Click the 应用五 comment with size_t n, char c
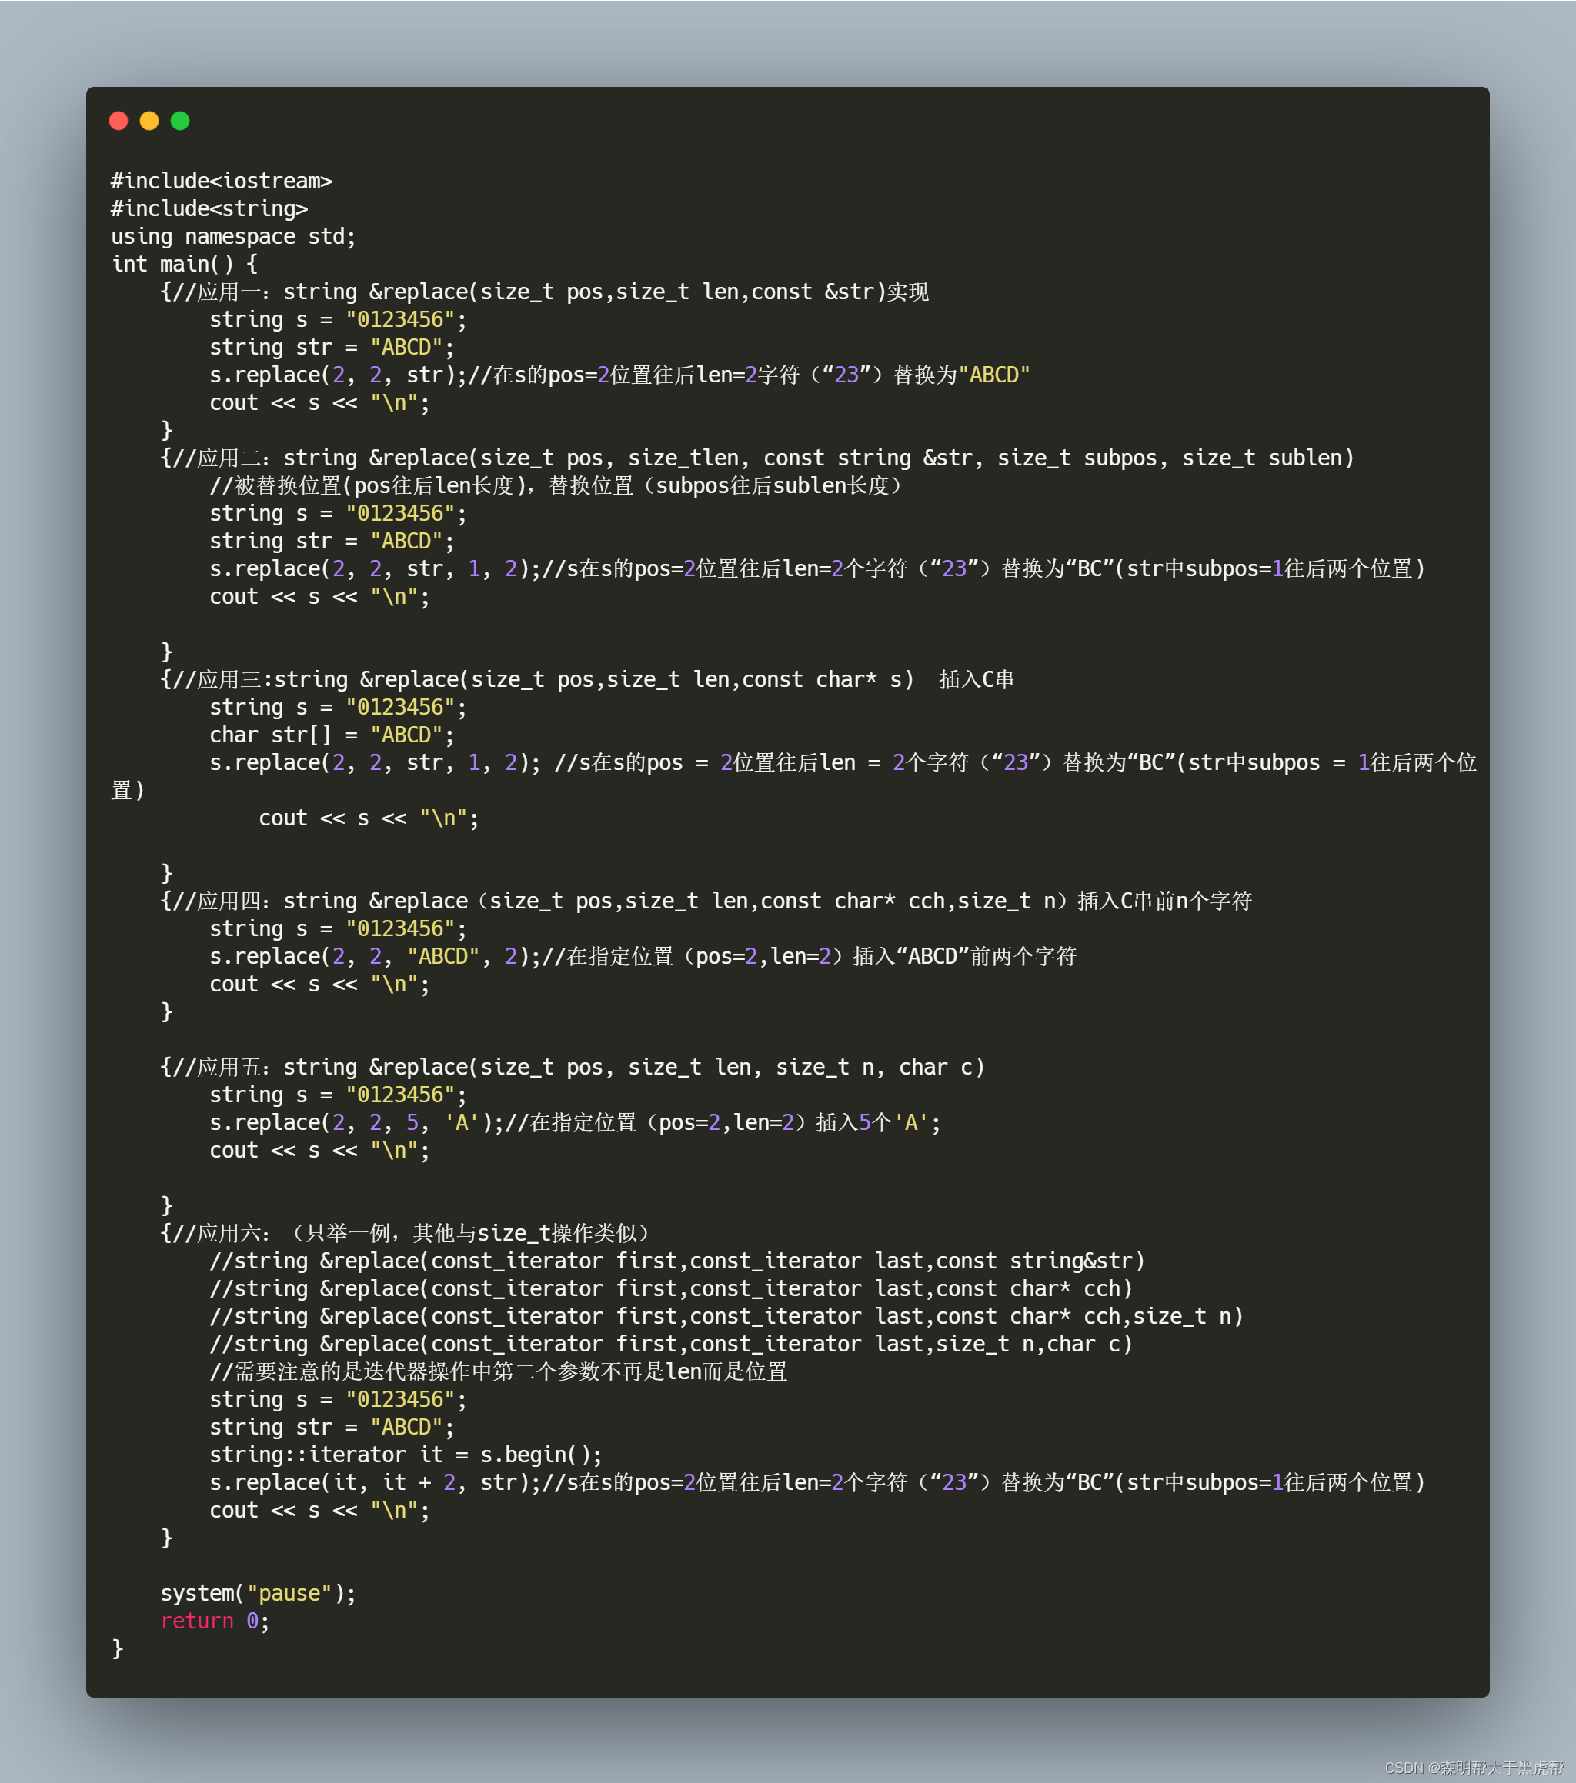The image size is (1576, 1783). point(573,1068)
